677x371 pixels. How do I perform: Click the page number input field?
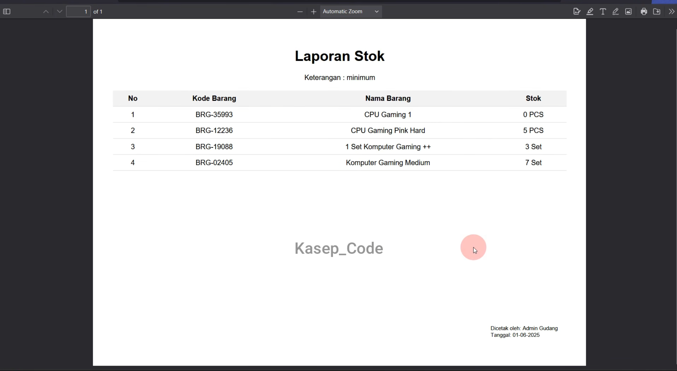(x=78, y=12)
